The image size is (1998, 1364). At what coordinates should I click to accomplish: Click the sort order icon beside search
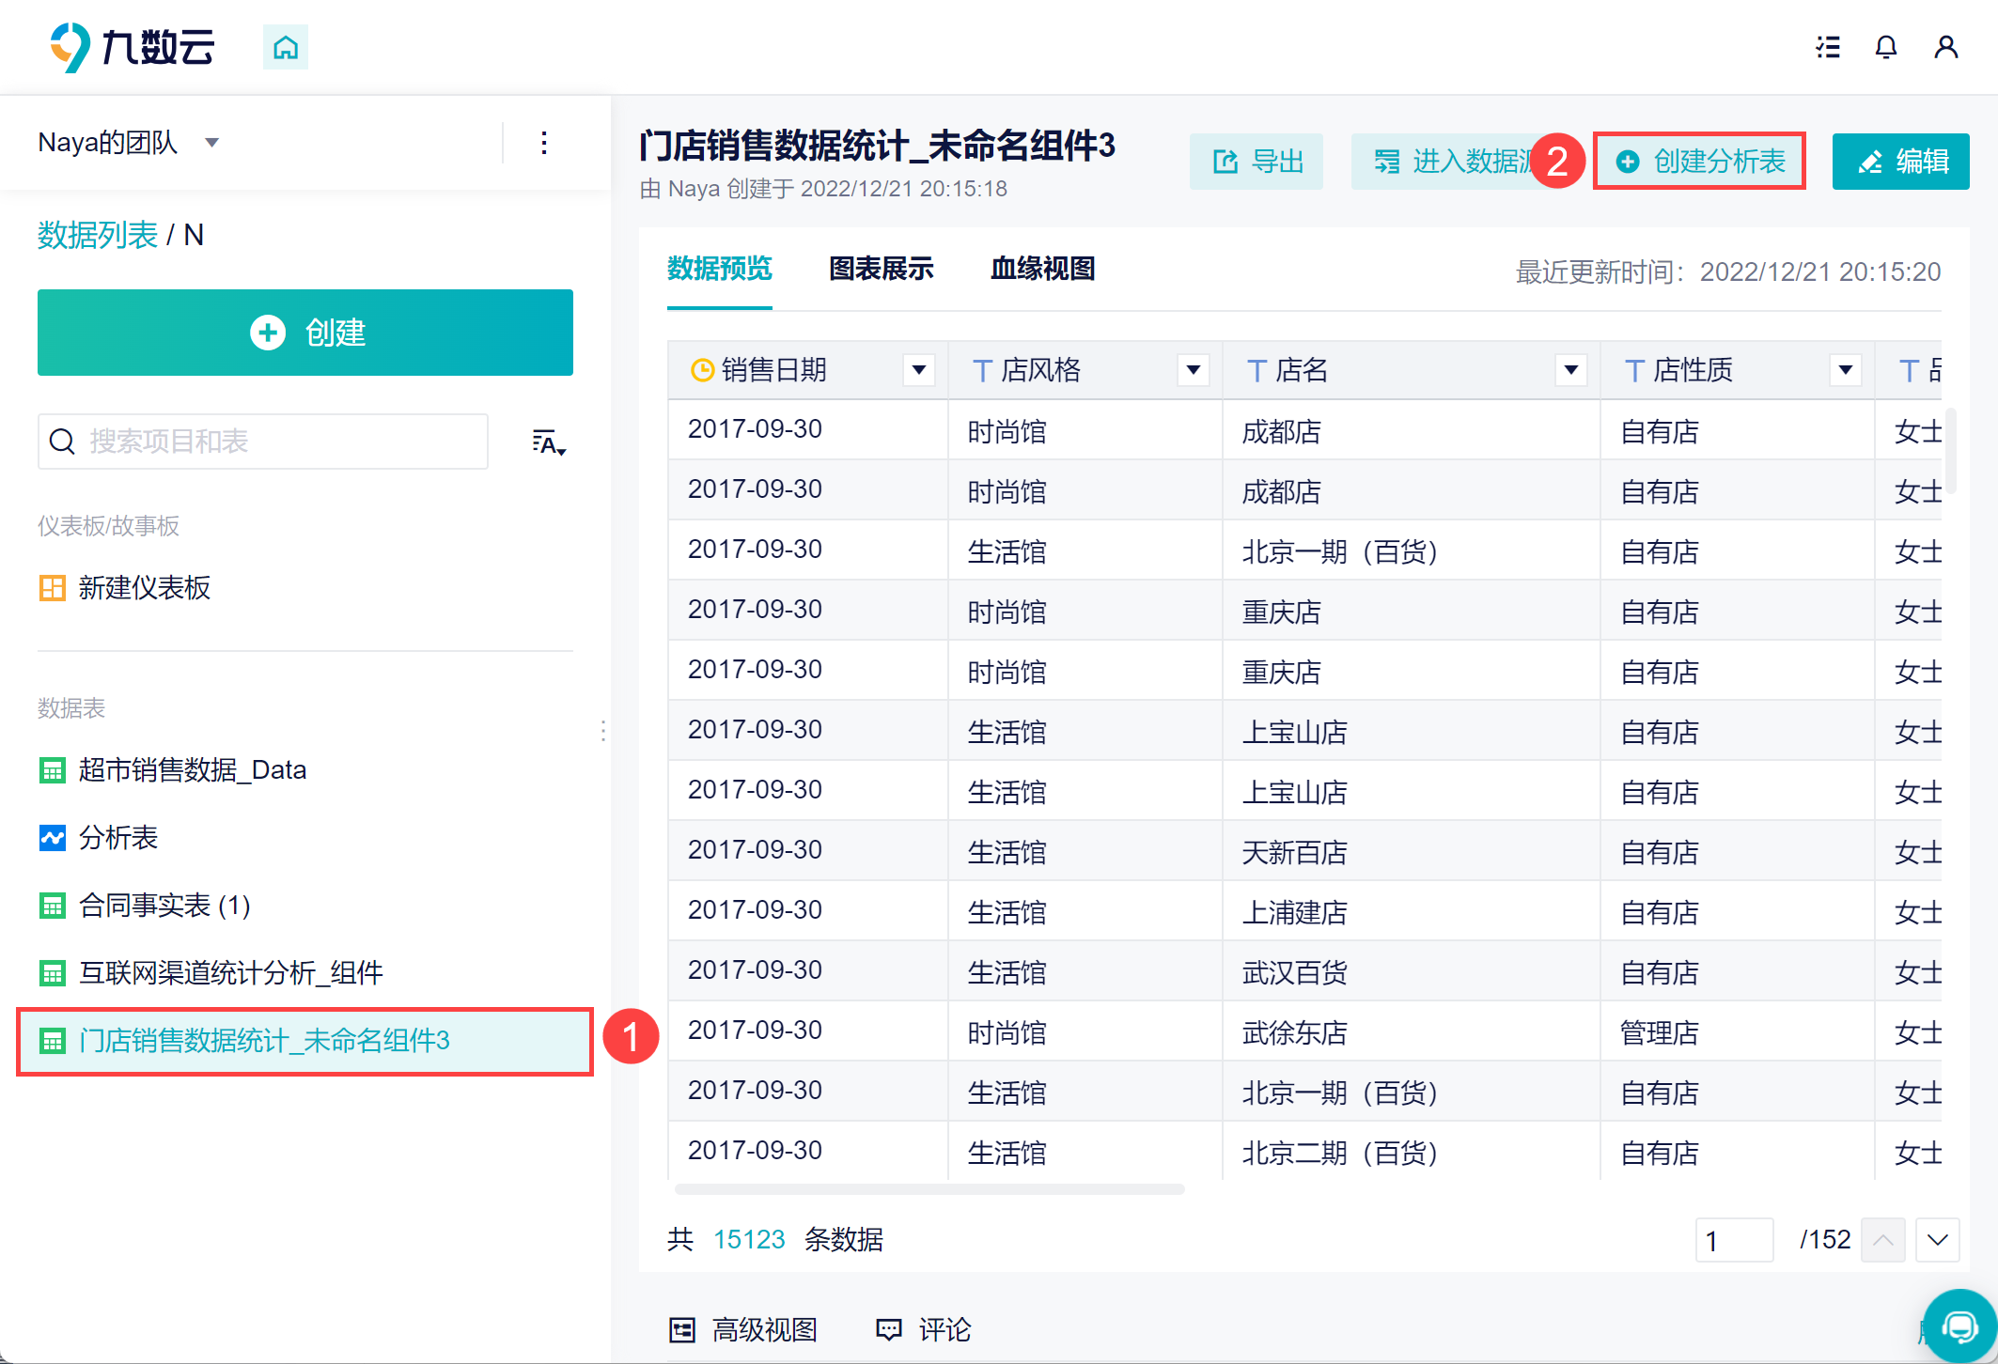pyautogui.click(x=549, y=442)
